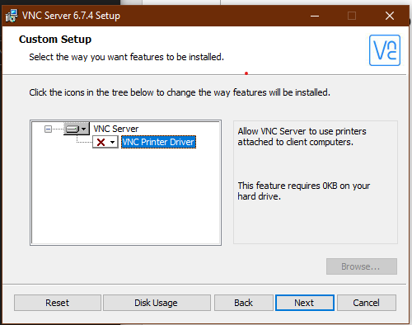Image resolution: width=412 pixels, height=325 pixels.
Task: Open Disk Usage information
Action: coord(157,303)
